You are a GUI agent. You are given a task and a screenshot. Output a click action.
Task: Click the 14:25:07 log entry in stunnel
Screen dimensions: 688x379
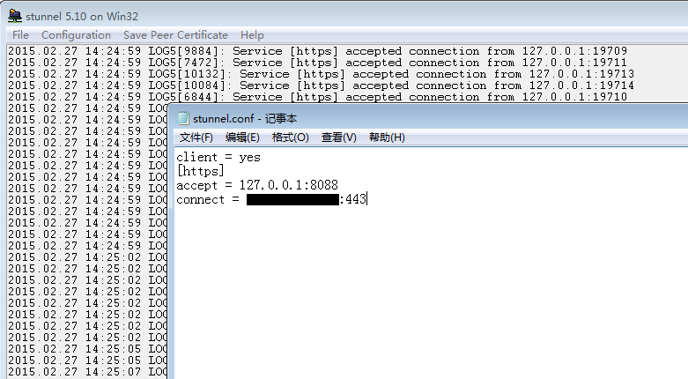pos(87,372)
